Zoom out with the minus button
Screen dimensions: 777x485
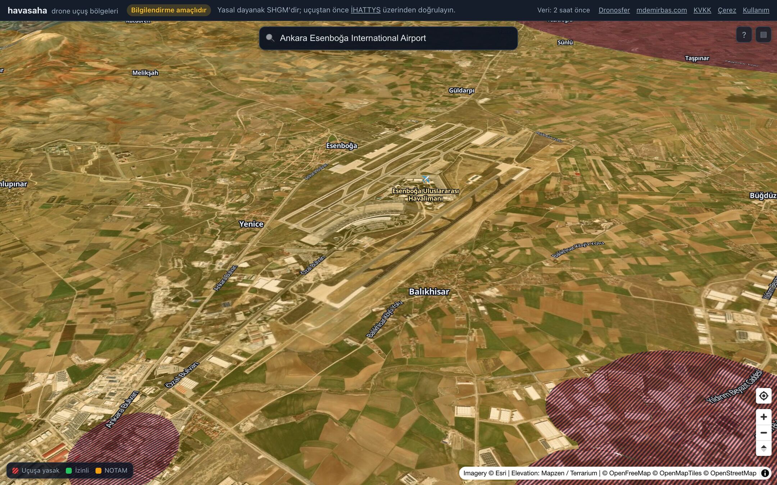pos(763,433)
